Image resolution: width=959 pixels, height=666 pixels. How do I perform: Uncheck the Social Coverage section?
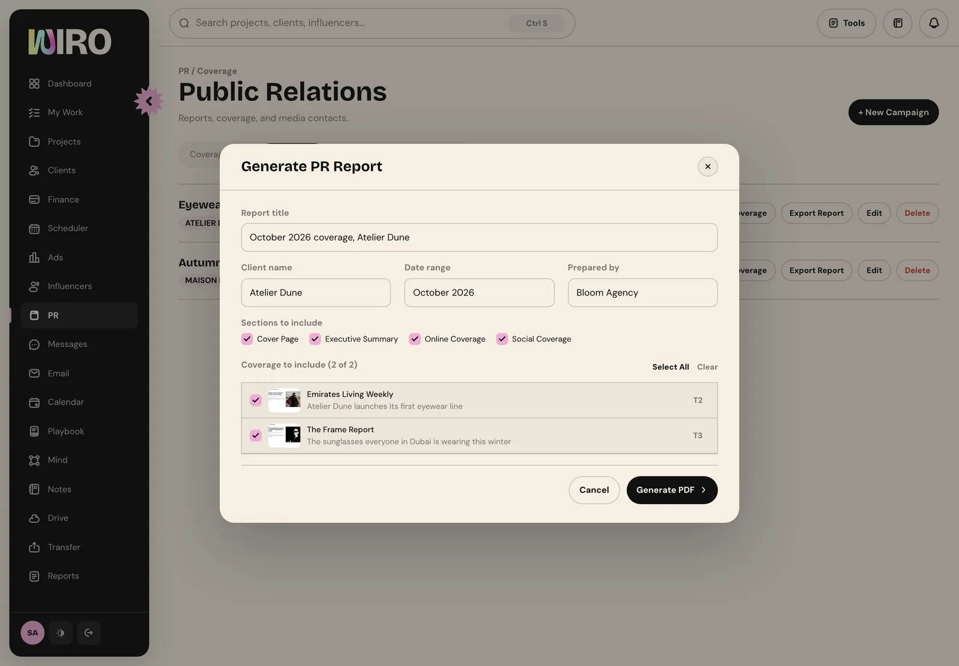tap(502, 339)
